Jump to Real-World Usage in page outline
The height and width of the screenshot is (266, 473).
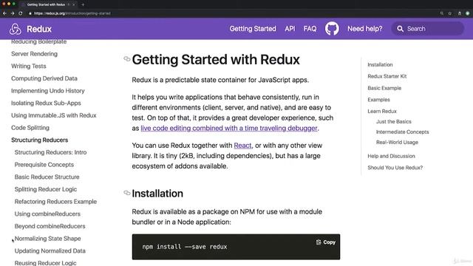(x=397, y=143)
